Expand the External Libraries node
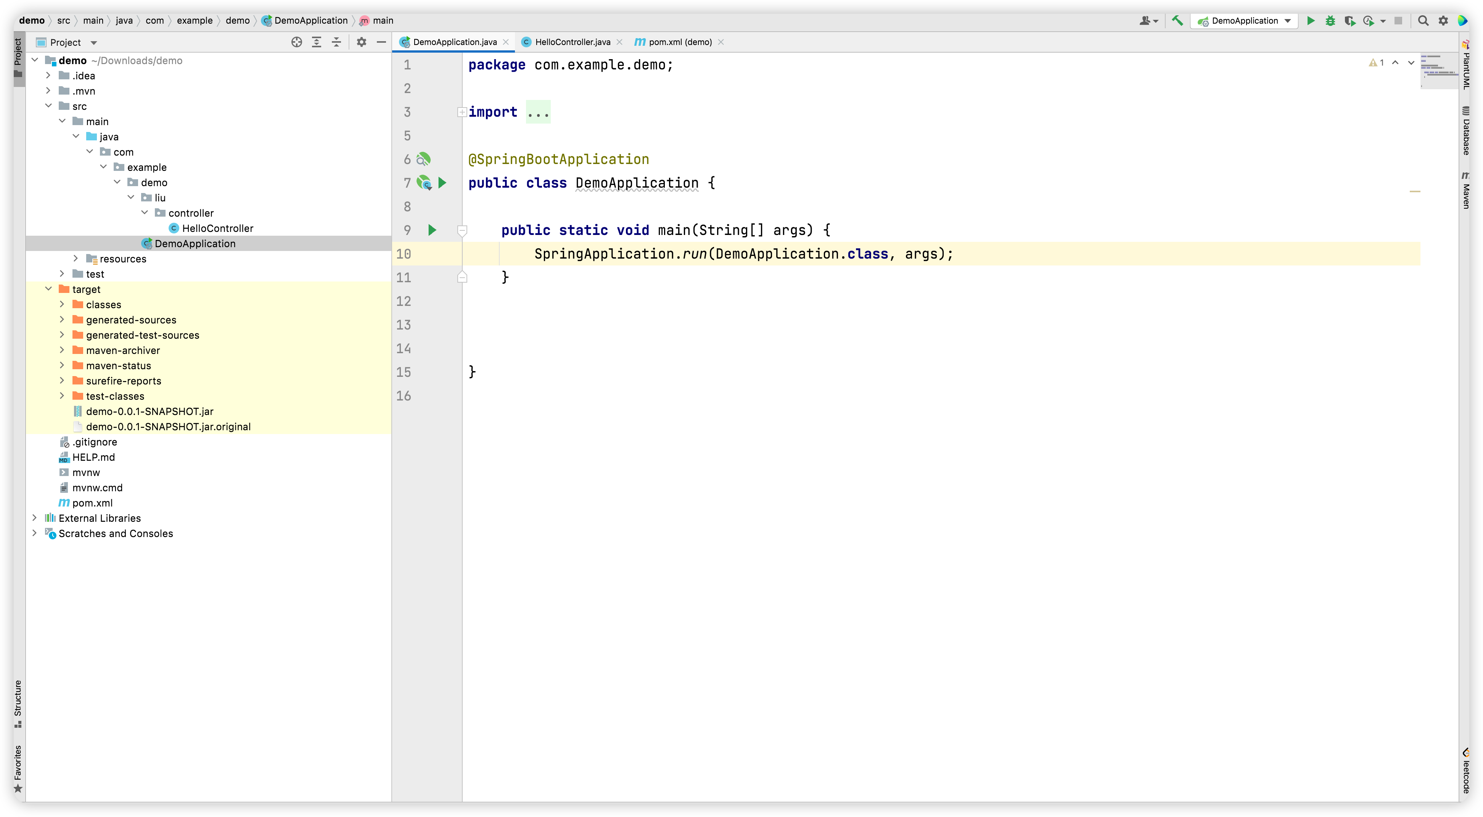This screenshot has width=1483, height=817. click(35, 518)
